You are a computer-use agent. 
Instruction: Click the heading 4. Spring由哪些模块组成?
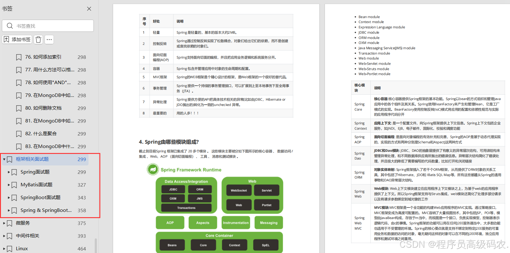(169, 142)
